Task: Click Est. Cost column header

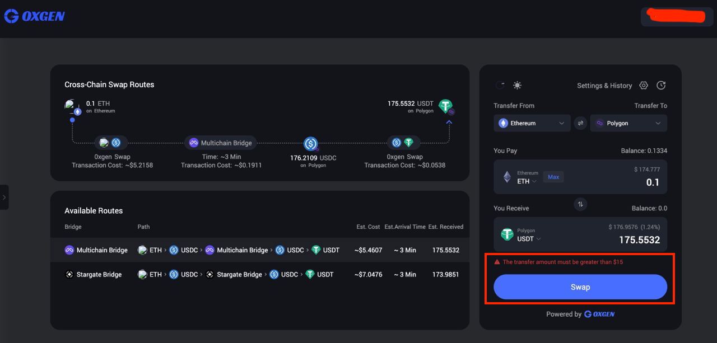Action: [368, 227]
